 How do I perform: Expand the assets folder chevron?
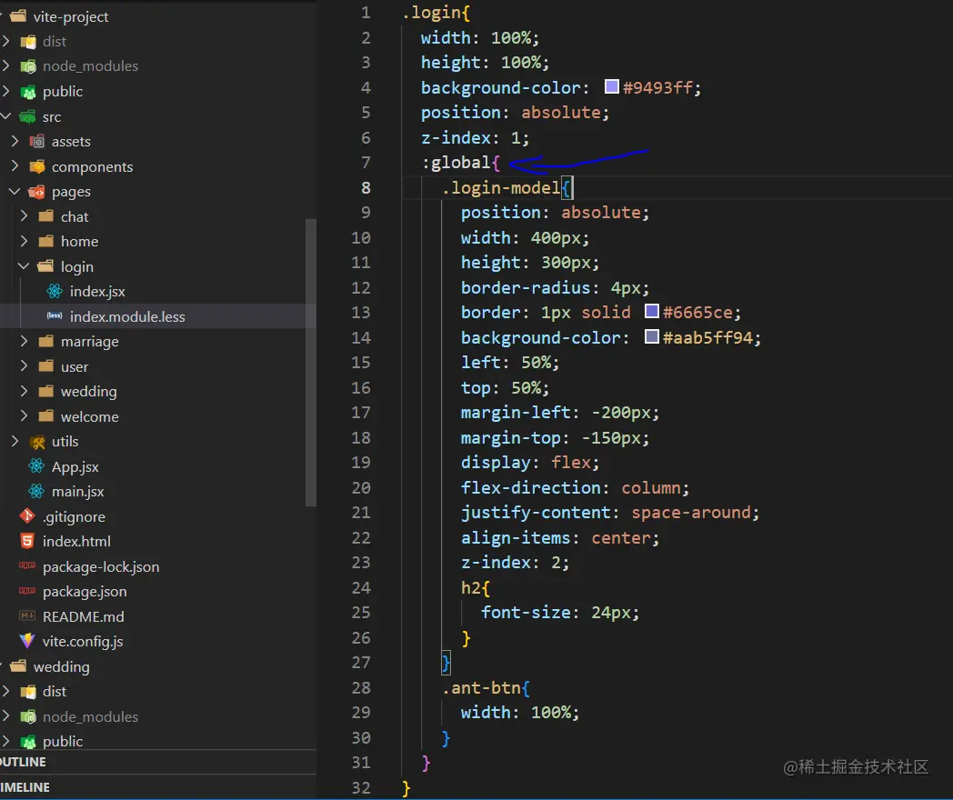15,141
